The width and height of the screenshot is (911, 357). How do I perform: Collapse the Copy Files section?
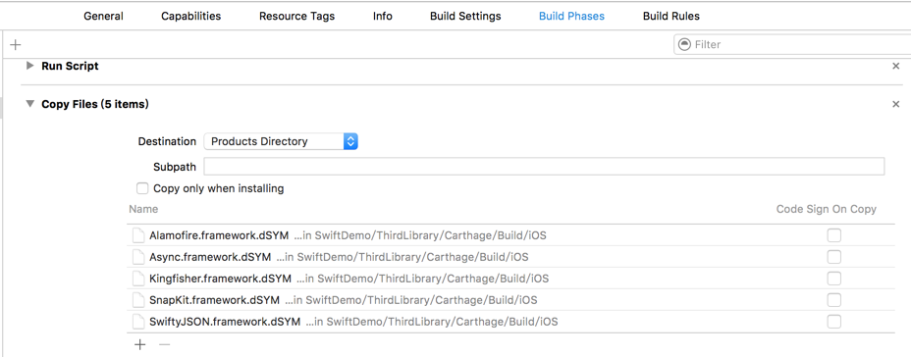[x=29, y=105]
